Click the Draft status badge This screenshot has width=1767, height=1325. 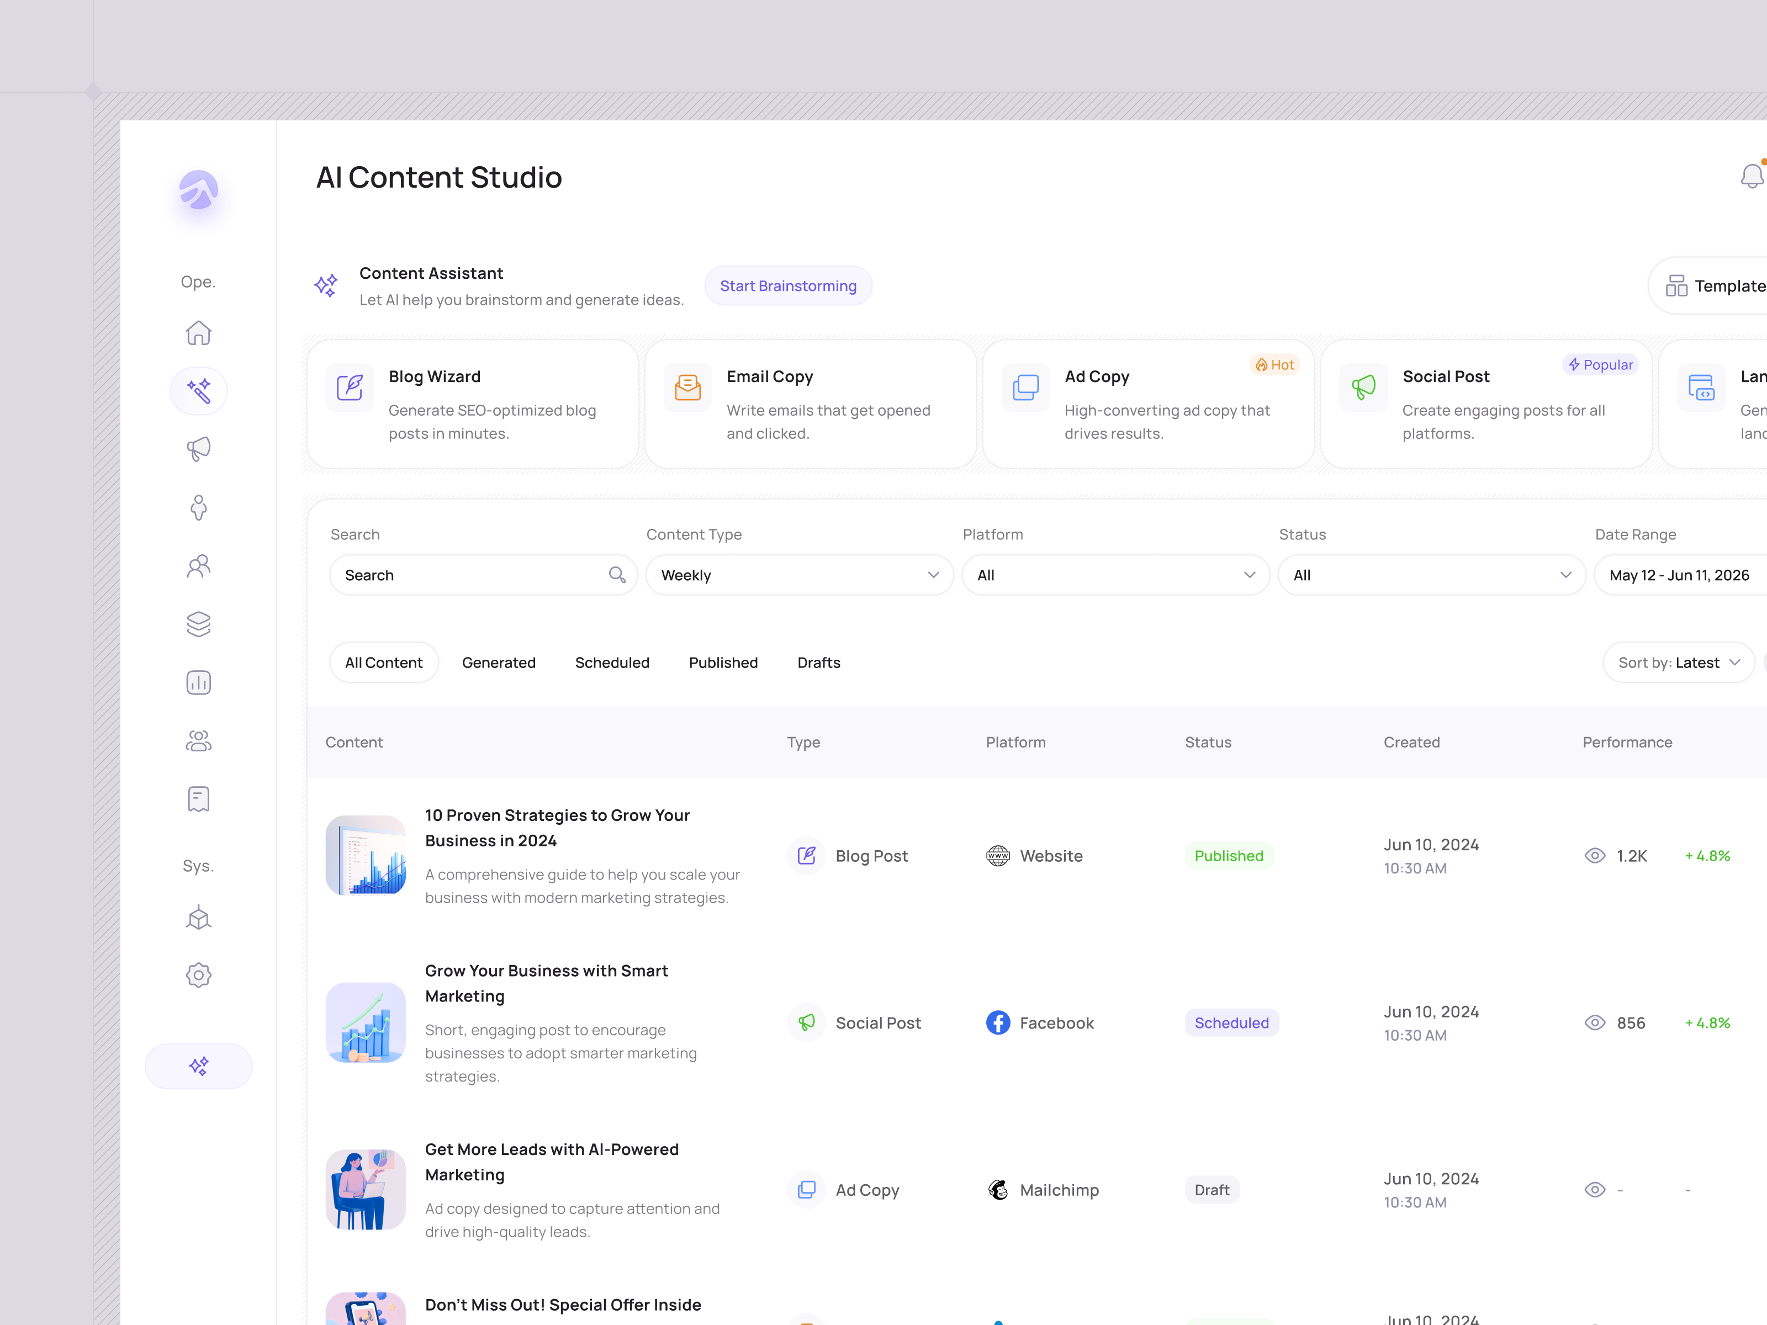[1212, 1189]
